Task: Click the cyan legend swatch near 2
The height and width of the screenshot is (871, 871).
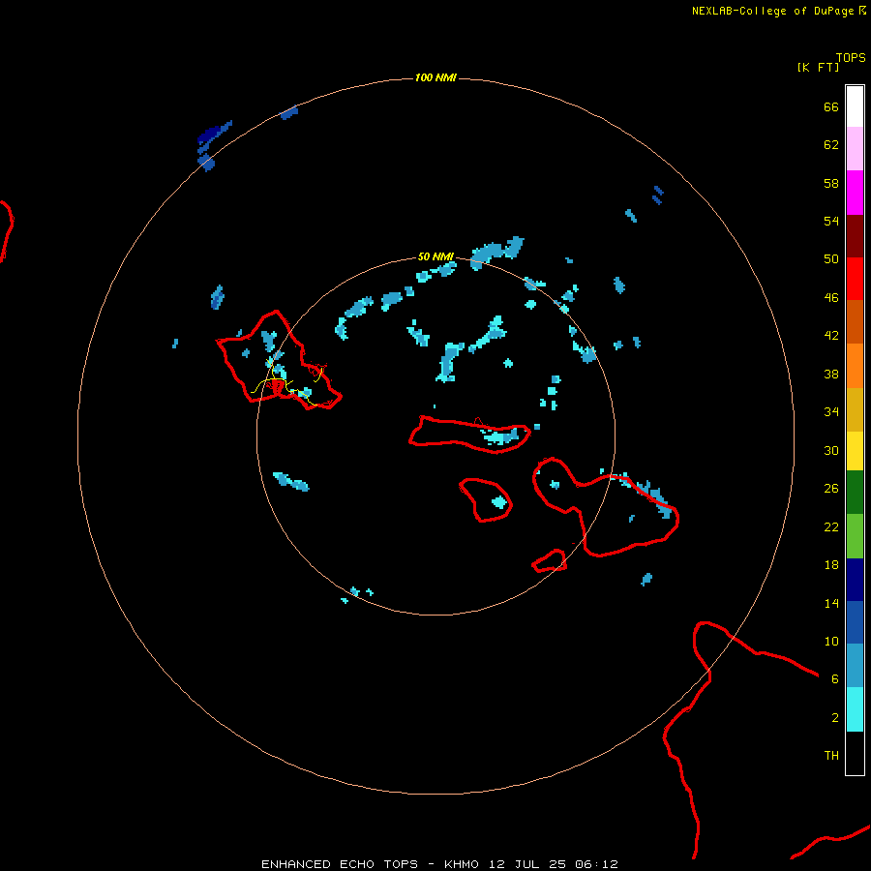Action: click(855, 708)
